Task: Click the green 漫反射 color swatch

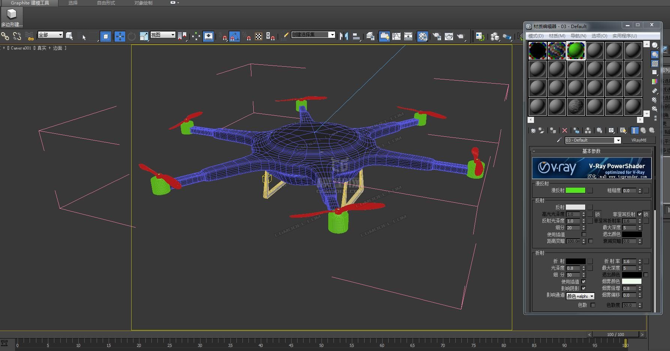Action: (575, 191)
